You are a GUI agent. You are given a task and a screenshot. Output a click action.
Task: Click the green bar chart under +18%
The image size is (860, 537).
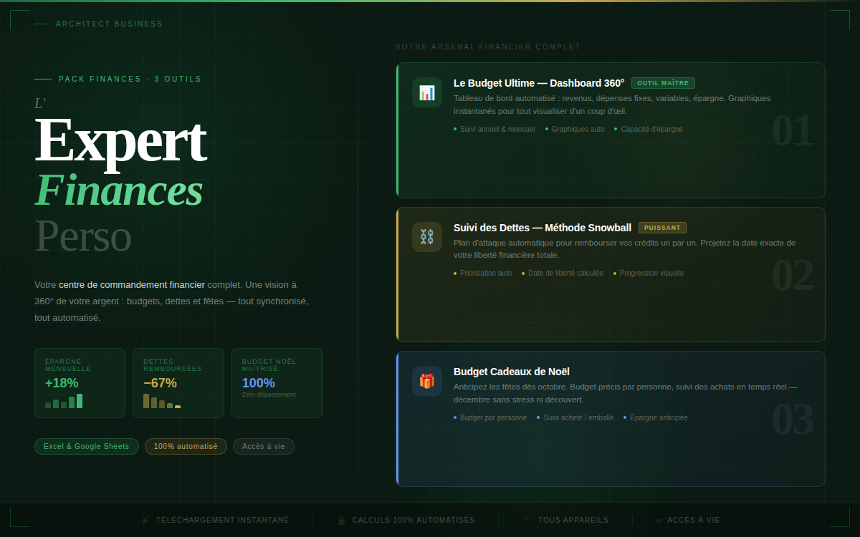pyautogui.click(x=64, y=402)
